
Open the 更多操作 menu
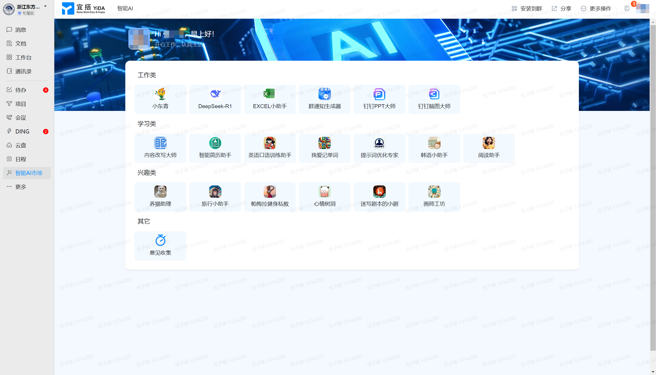click(x=596, y=8)
